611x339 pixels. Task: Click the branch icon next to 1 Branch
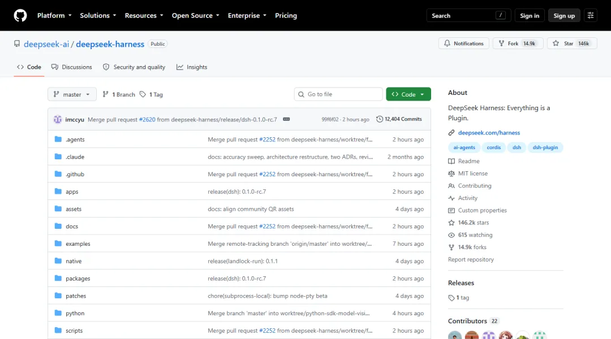(x=106, y=94)
